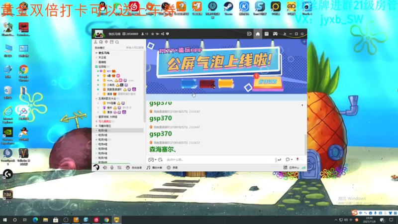Open GeForce Experience desktop shortcut

(x=7, y=136)
